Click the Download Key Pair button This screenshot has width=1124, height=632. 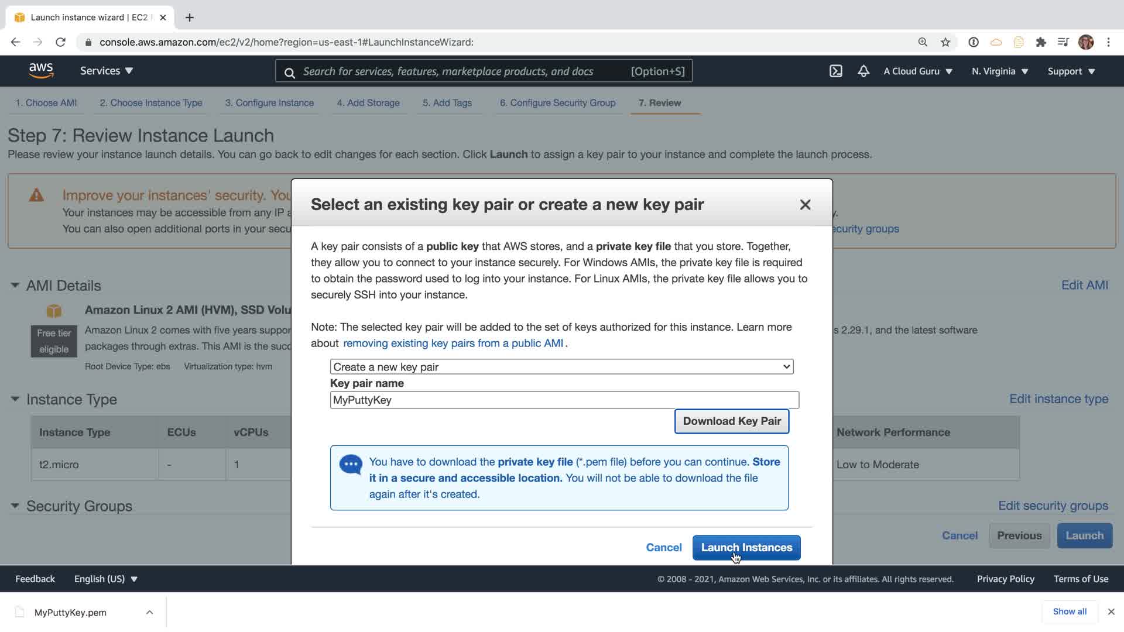point(732,421)
